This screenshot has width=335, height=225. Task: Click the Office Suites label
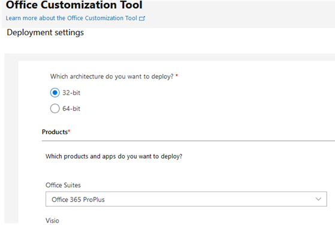coord(63,185)
